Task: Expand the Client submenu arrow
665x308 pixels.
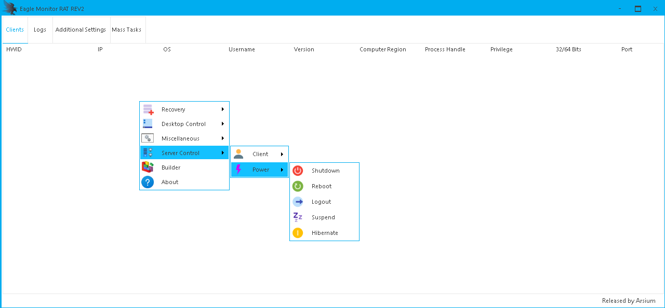Action: coord(282,154)
